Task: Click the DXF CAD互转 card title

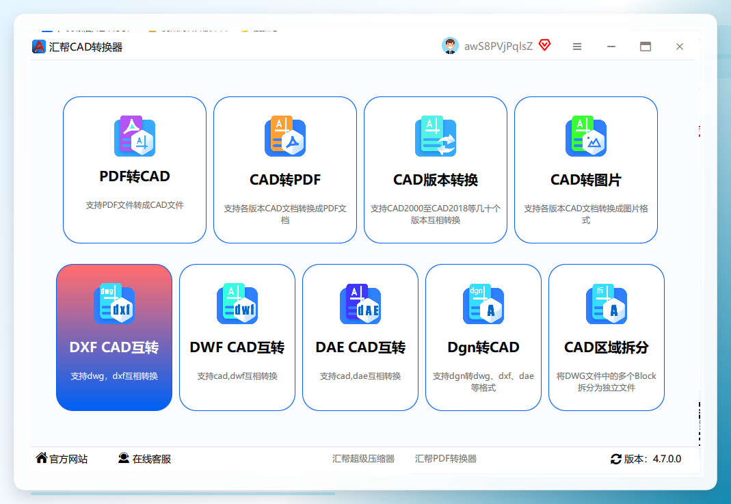Action: pyautogui.click(x=114, y=347)
